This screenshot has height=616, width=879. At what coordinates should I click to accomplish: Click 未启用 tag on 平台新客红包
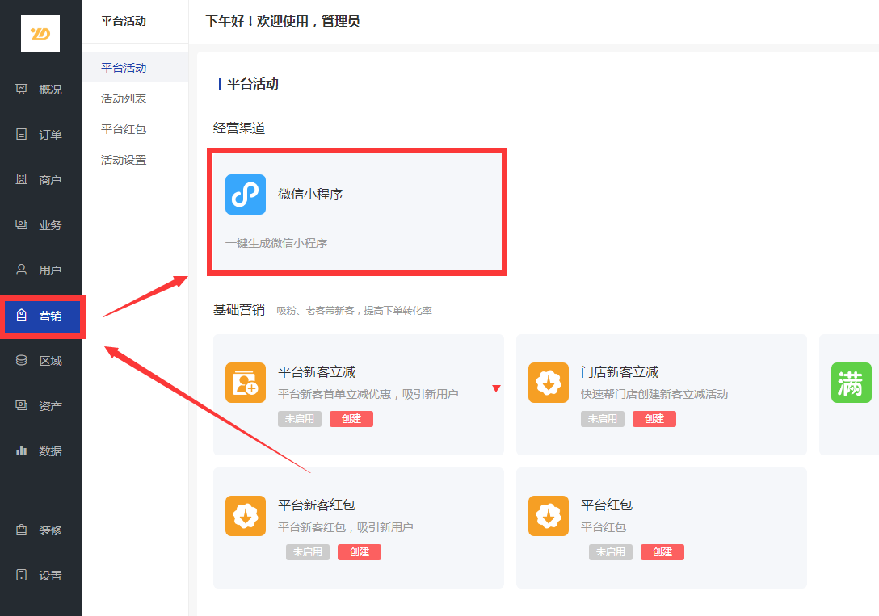308,552
